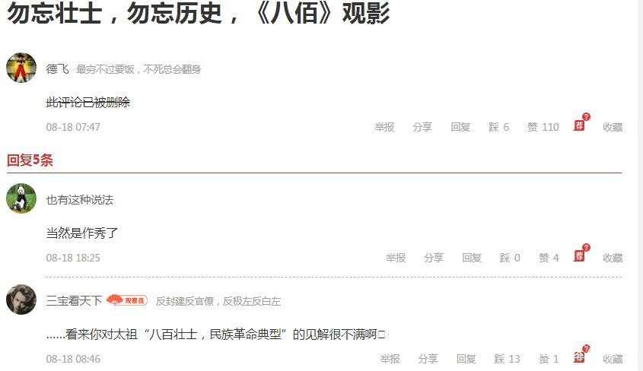This screenshot has width=643, height=371.
Task: Click the username 三宝看天下
Action: [x=75, y=300]
